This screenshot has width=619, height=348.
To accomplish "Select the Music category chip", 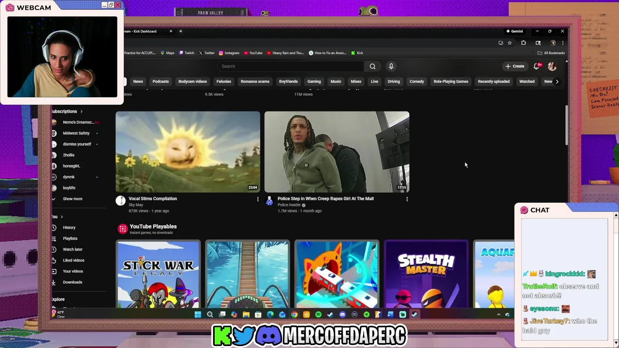I will pos(336,82).
